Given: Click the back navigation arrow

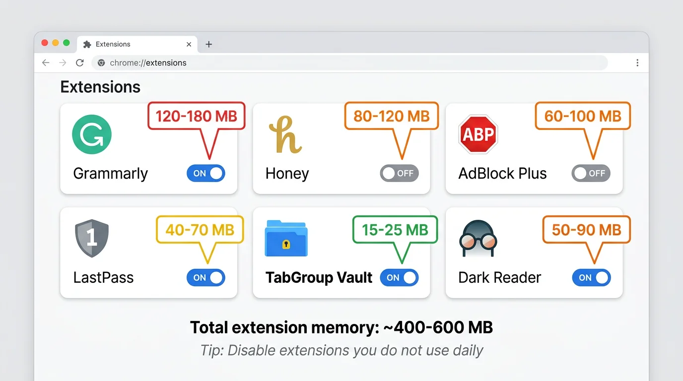Looking at the screenshot, I should (45, 63).
